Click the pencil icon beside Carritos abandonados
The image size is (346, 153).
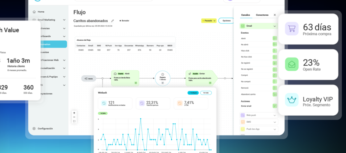click(x=113, y=21)
